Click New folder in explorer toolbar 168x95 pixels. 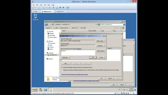[x=83, y=28]
